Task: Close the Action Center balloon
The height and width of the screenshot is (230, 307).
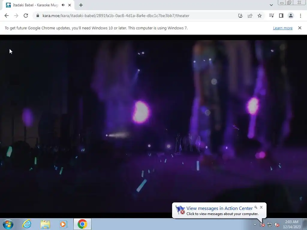Action: (x=261, y=207)
